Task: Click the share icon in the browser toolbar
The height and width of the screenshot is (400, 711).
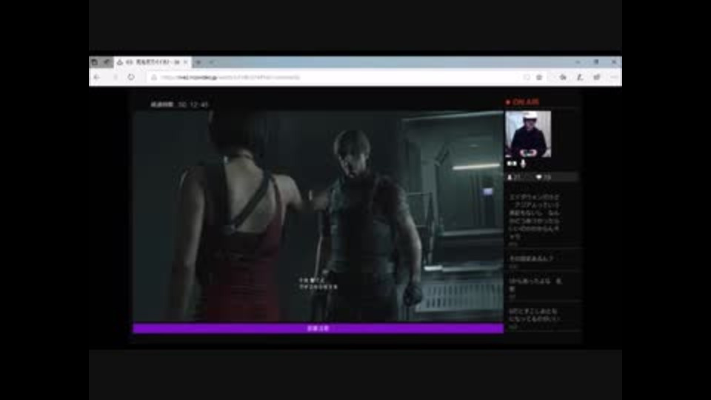Action: [597, 78]
